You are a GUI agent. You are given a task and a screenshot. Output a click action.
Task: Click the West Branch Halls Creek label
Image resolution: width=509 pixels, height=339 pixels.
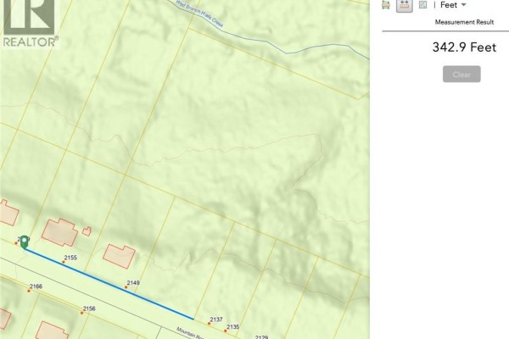(199, 14)
